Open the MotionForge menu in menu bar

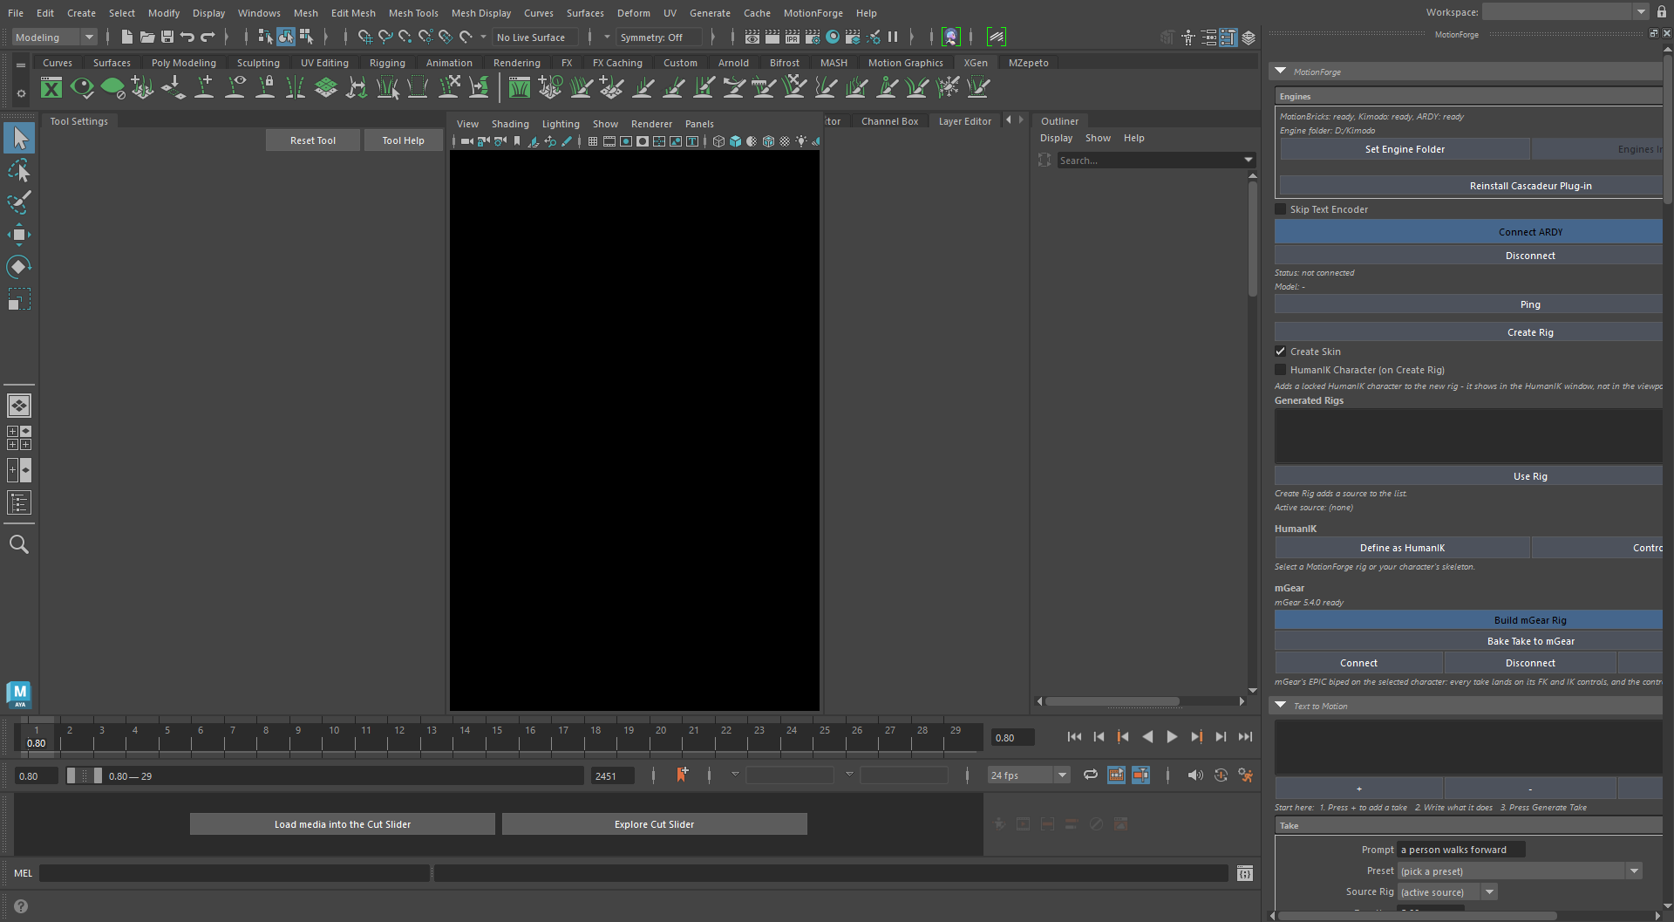[x=813, y=13]
